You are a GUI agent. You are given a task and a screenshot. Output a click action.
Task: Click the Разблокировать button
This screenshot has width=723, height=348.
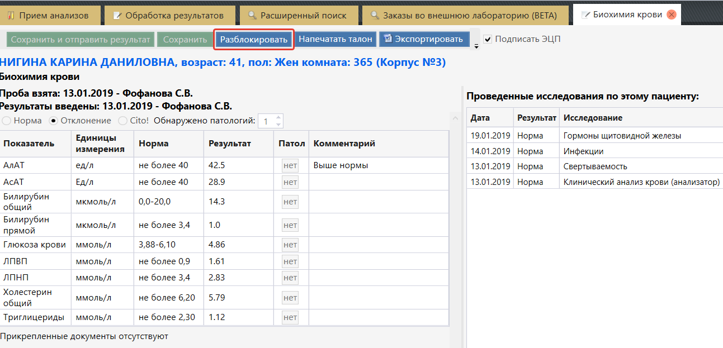(254, 40)
